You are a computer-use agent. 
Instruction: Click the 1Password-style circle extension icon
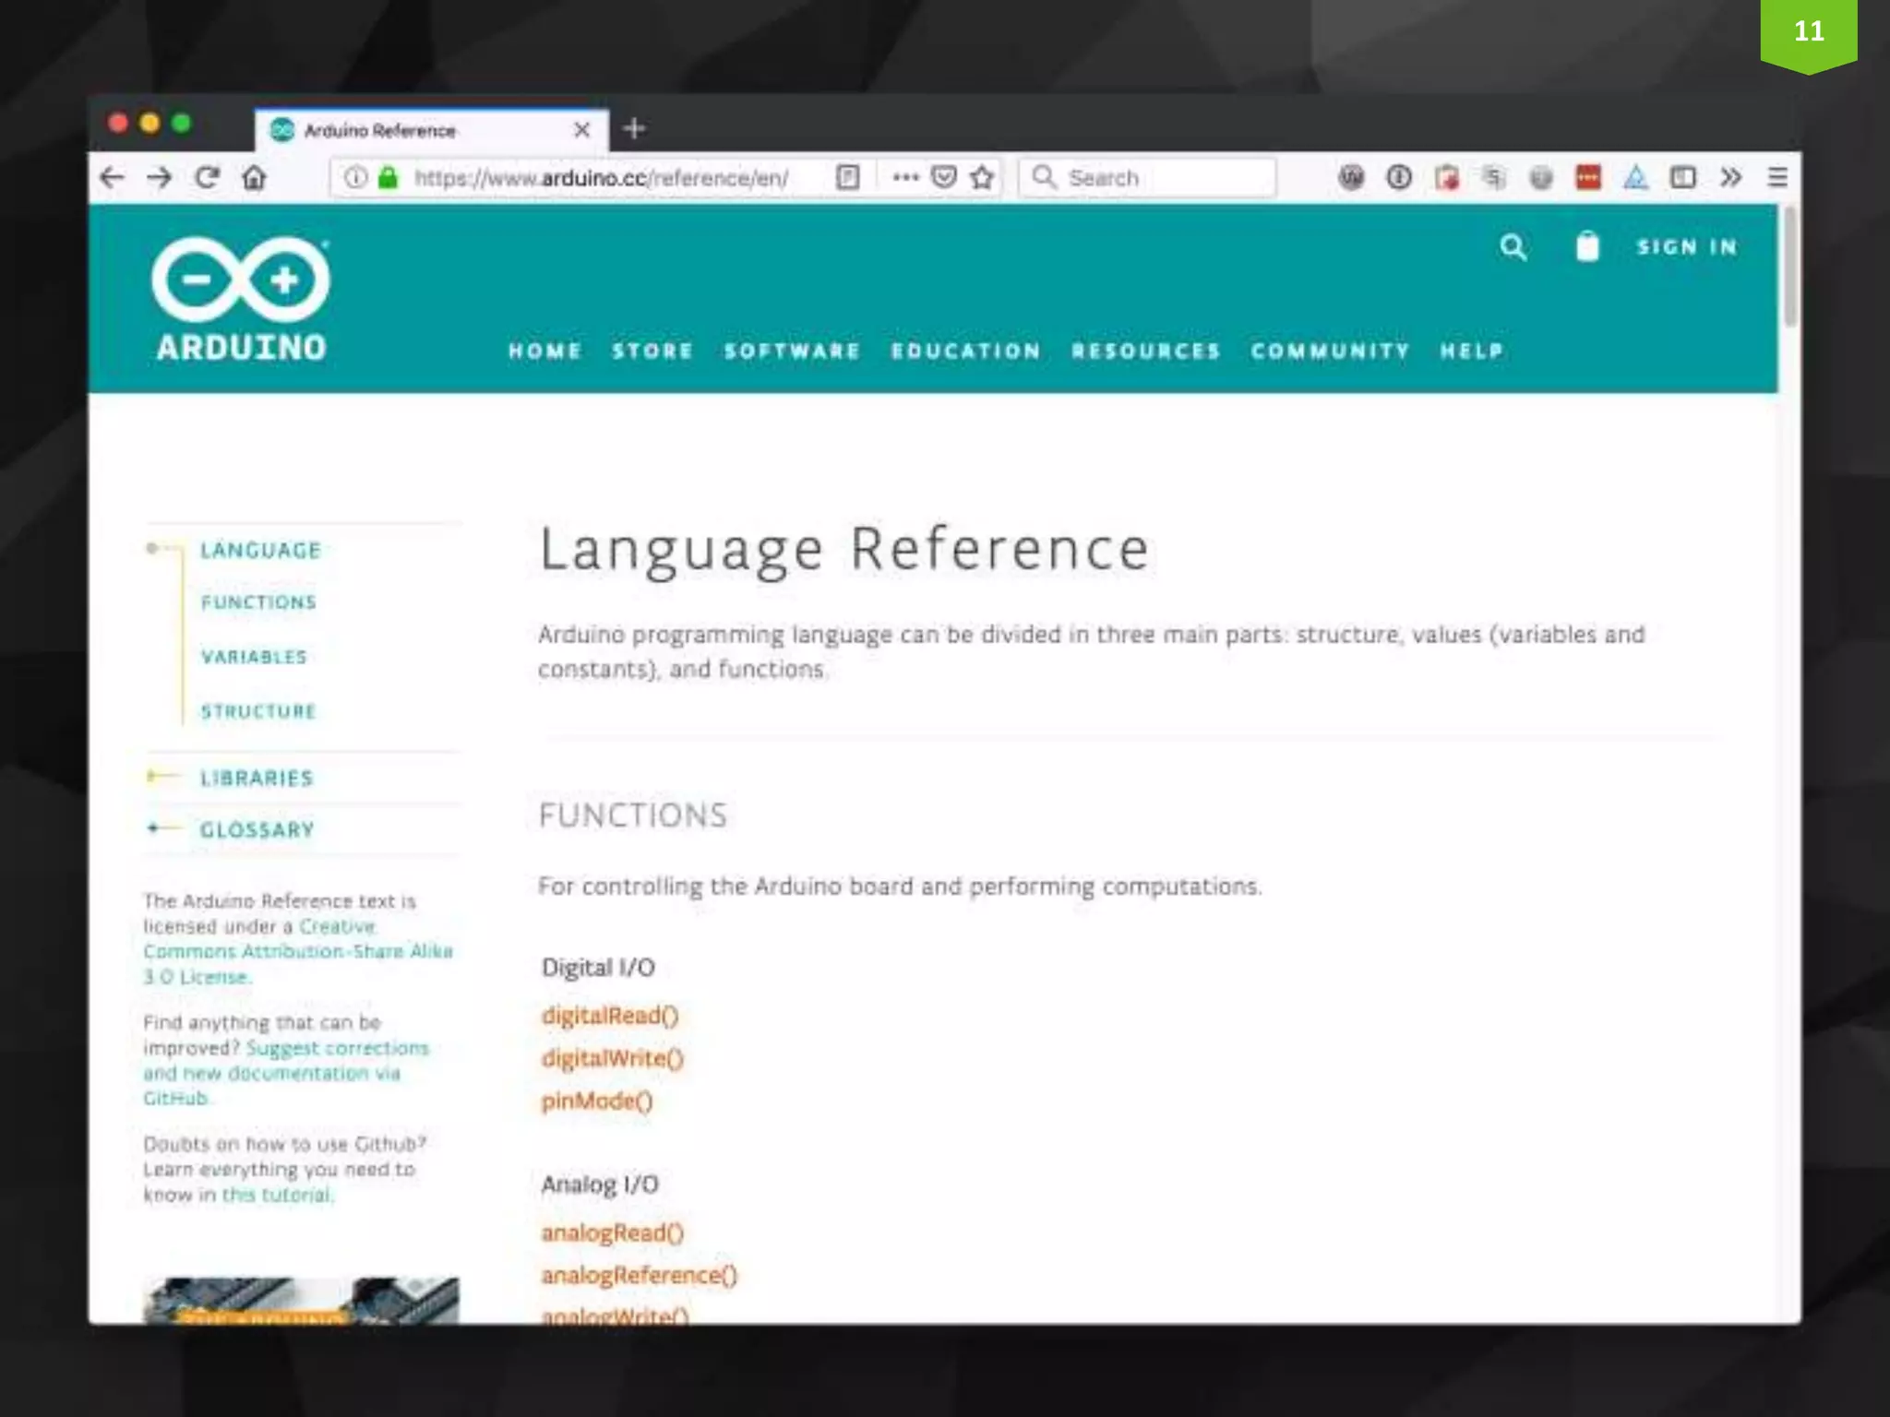1399,177
